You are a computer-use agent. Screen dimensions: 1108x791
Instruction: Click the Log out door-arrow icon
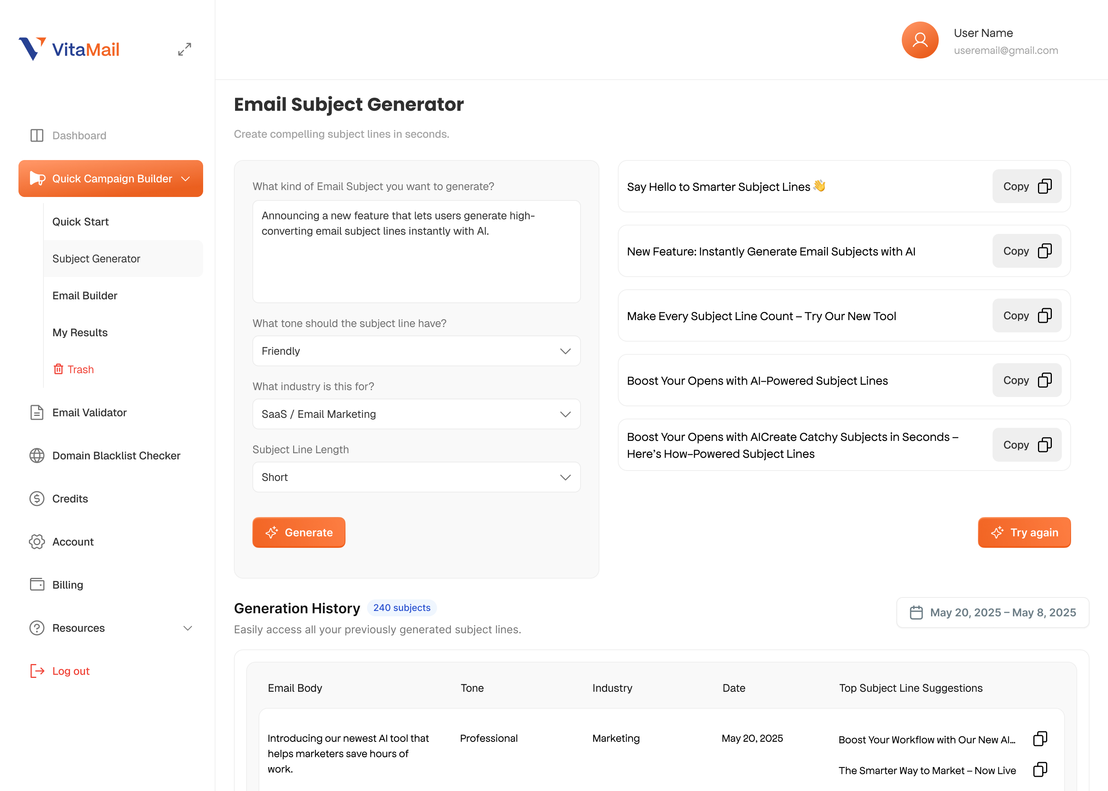coord(37,671)
